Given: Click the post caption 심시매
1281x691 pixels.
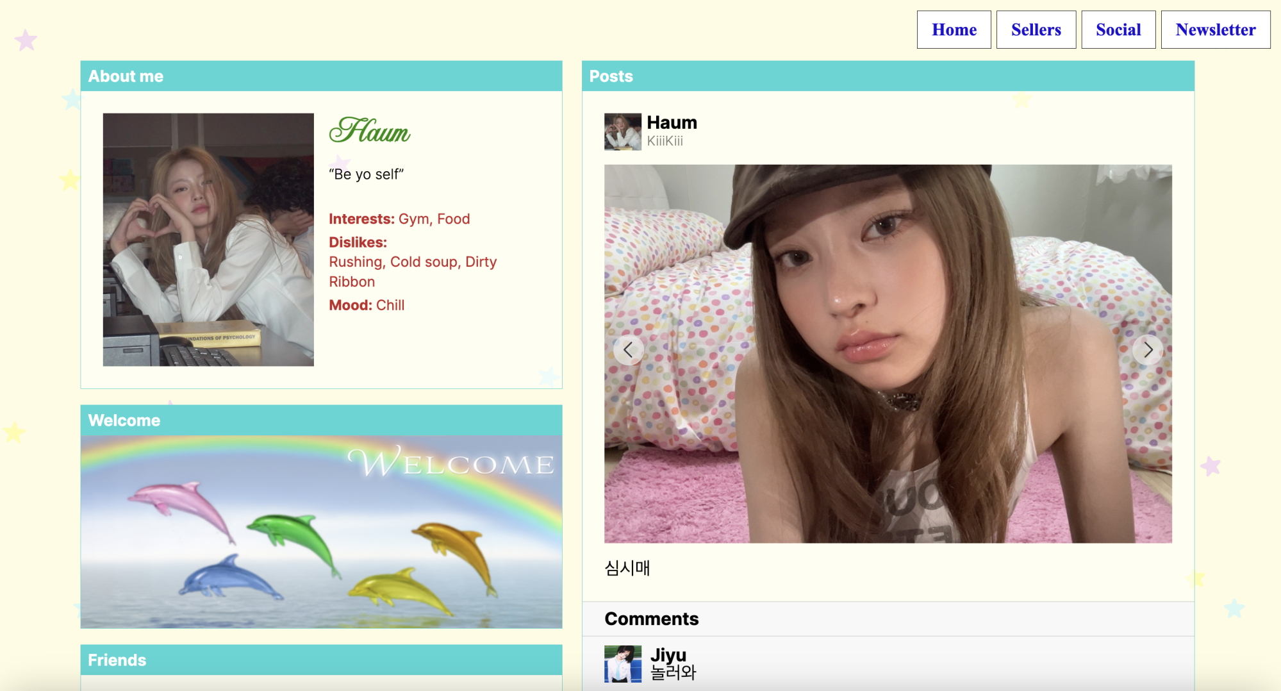Looking at the screenshot, I should tap(627, 568).
